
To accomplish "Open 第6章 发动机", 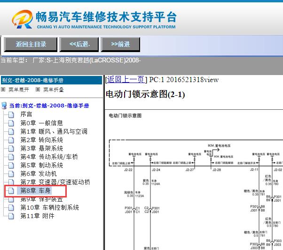I will click(x=39, y=174).
